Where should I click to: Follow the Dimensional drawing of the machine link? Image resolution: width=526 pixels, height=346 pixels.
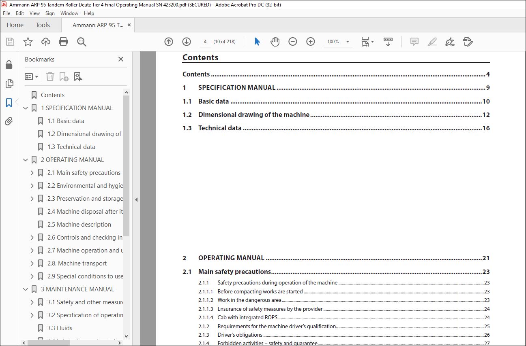pyautogui.click(x=254, y=115)
